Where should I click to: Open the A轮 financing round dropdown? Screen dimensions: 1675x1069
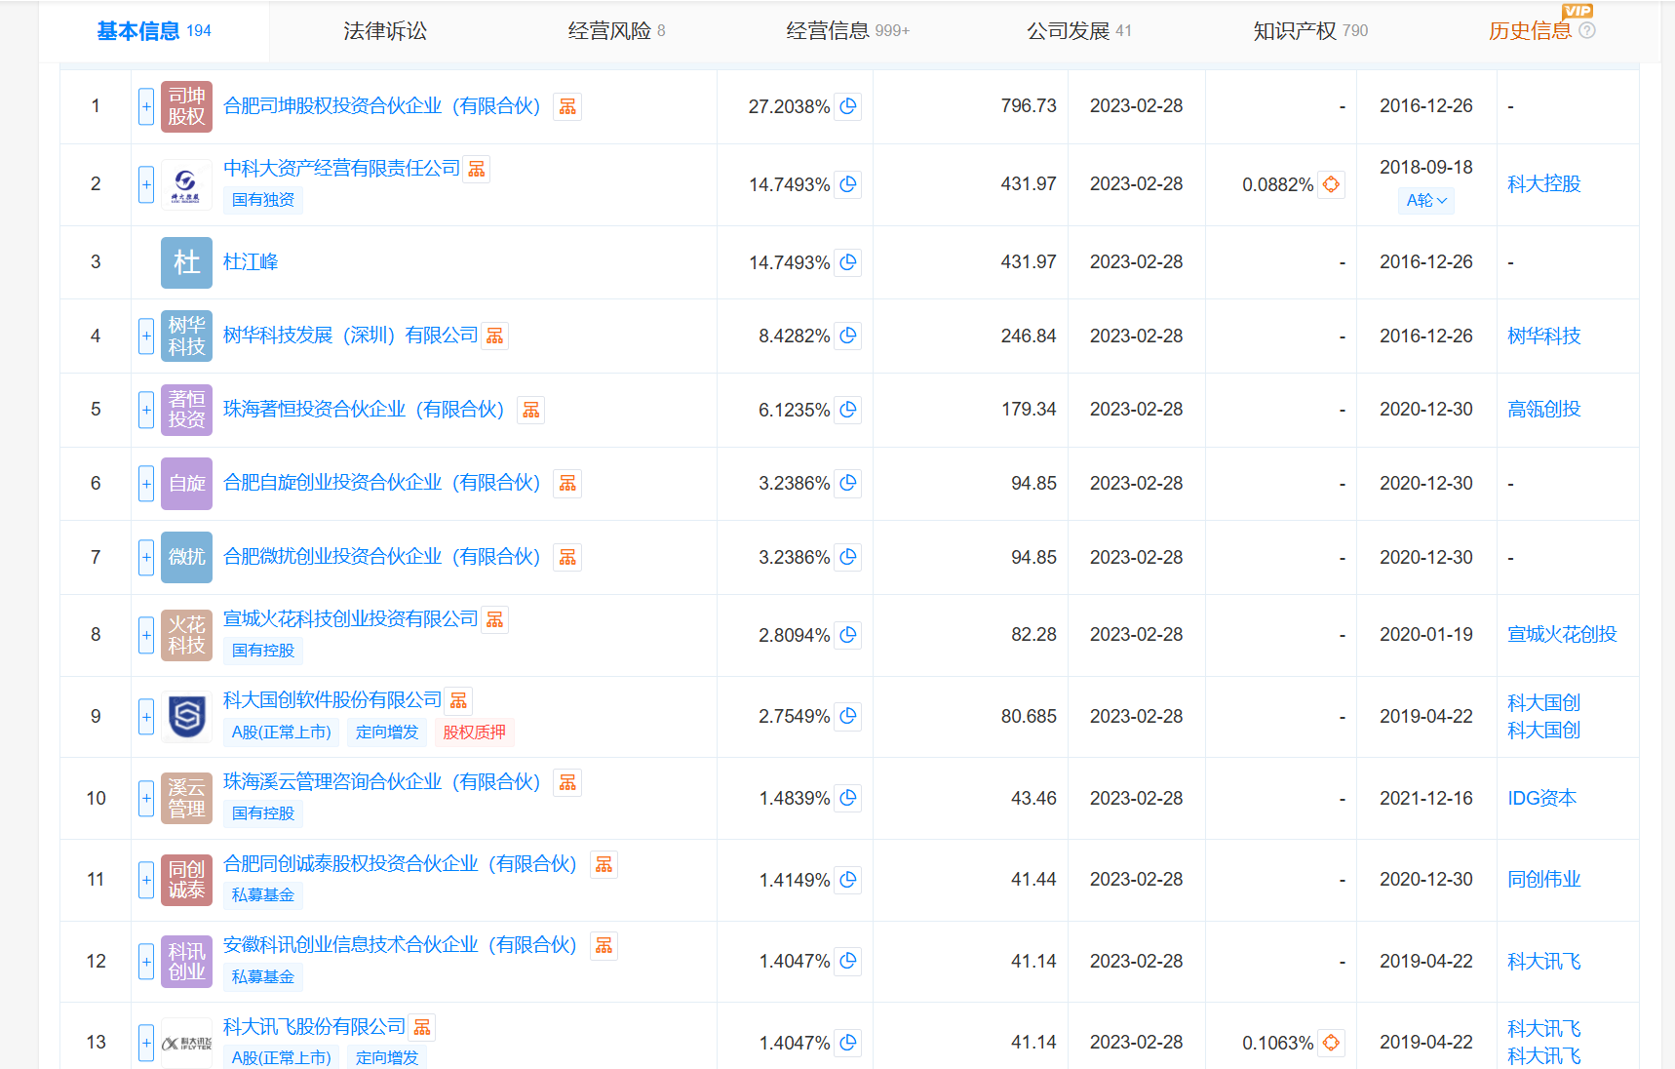[1426, 201]
